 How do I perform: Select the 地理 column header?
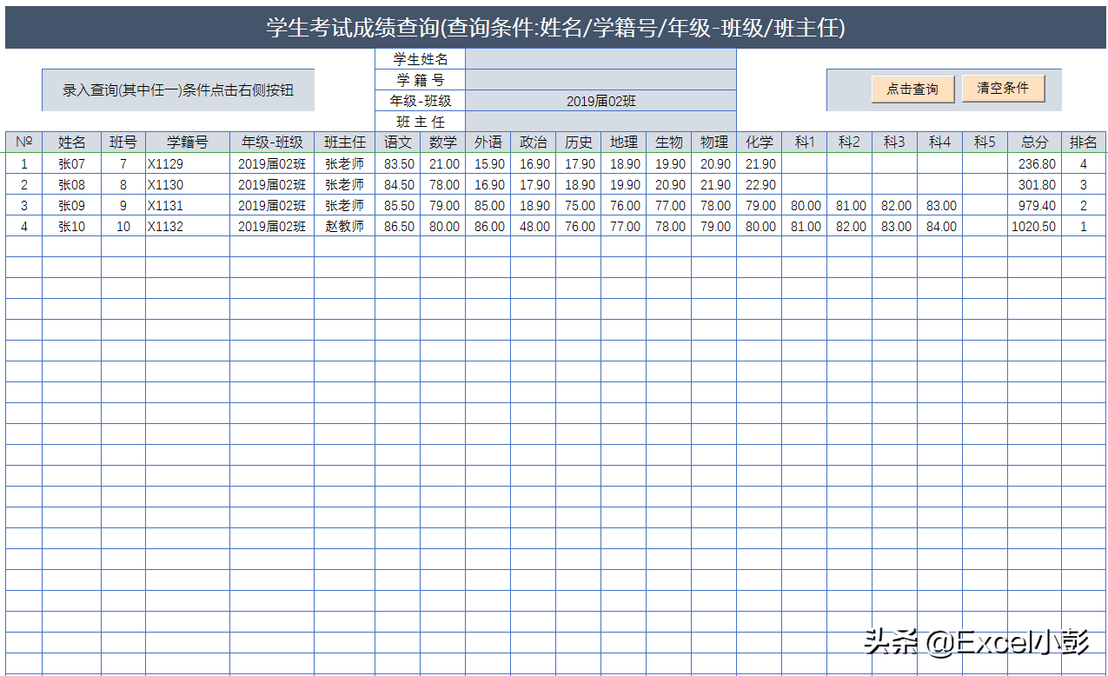[x=624, y=142]
